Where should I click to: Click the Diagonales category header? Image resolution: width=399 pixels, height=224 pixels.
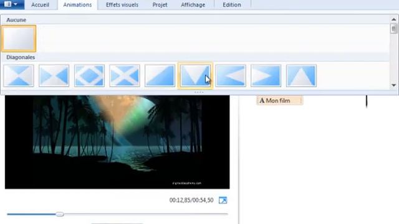(x=21, y=57)
